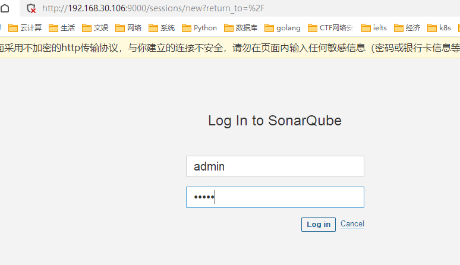Open the 网络 bookmark folder
This screenshot has height=265, width=460.
tap(128, 27)
